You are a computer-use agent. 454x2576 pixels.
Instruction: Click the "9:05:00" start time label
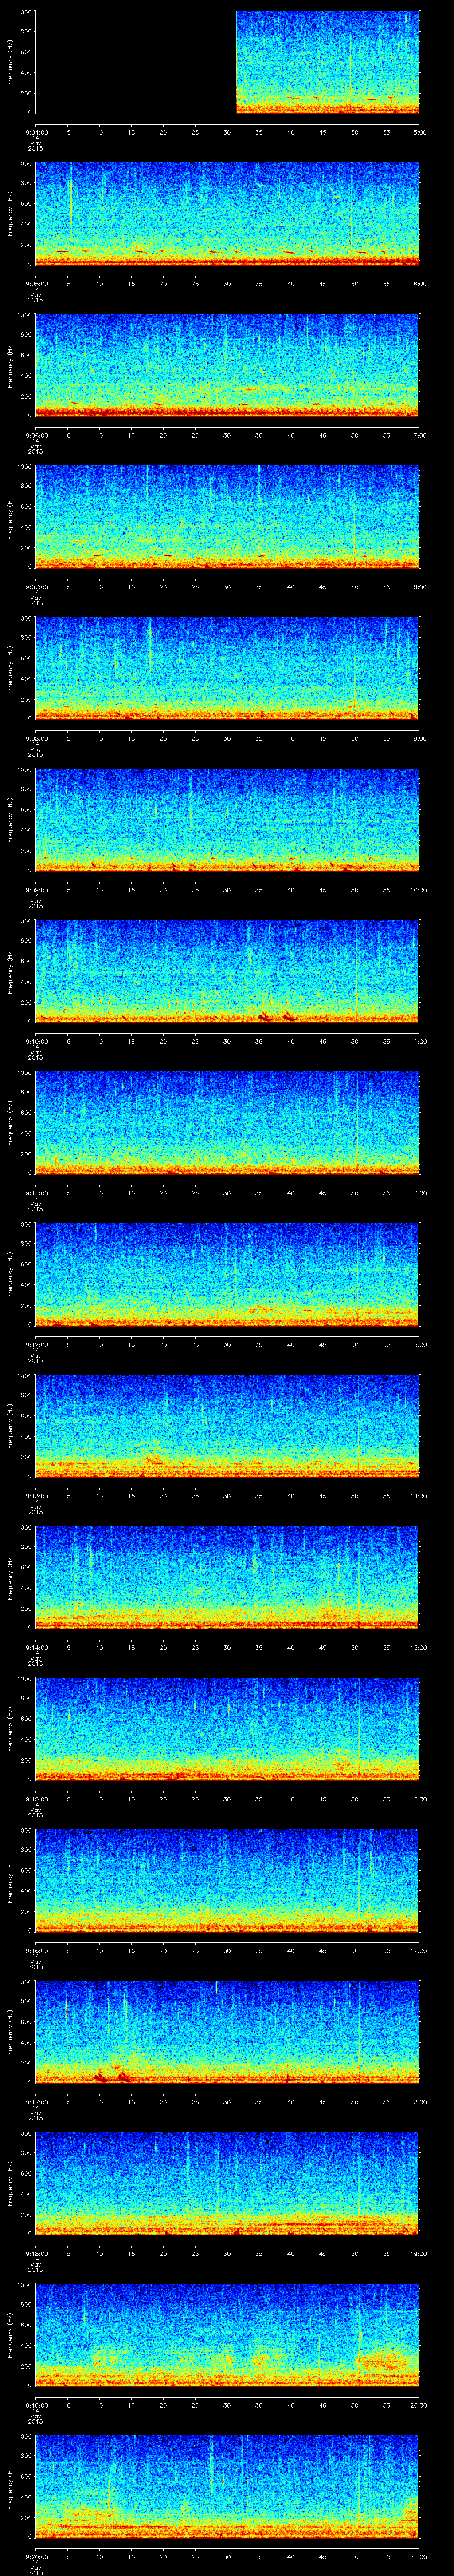[36, 284]
